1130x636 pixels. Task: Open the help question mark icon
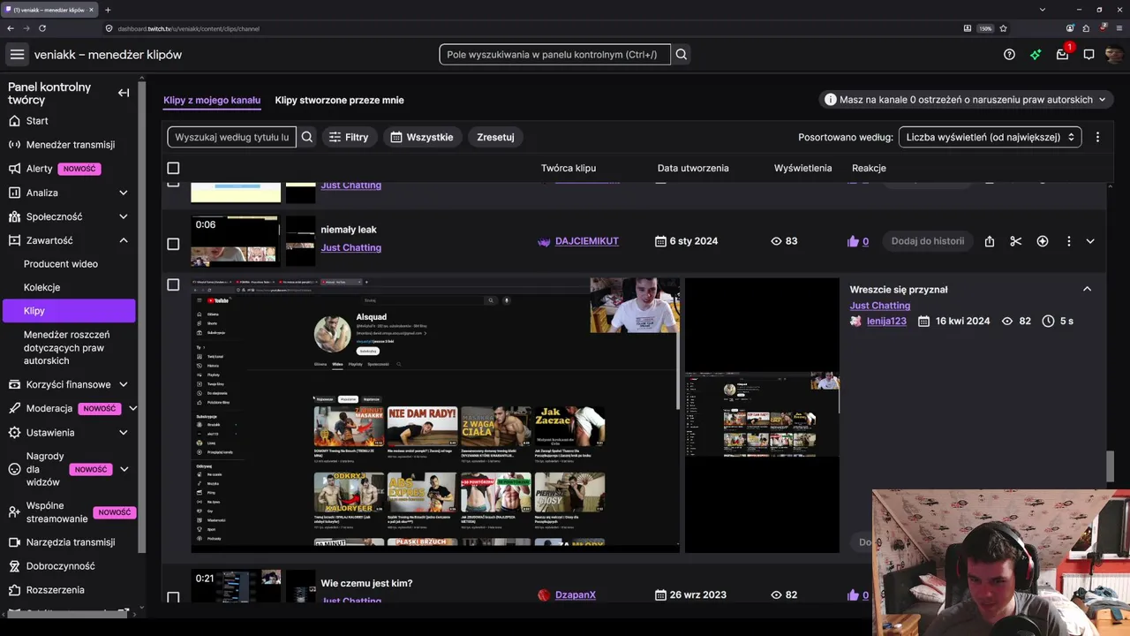(x=1009, y=55)
